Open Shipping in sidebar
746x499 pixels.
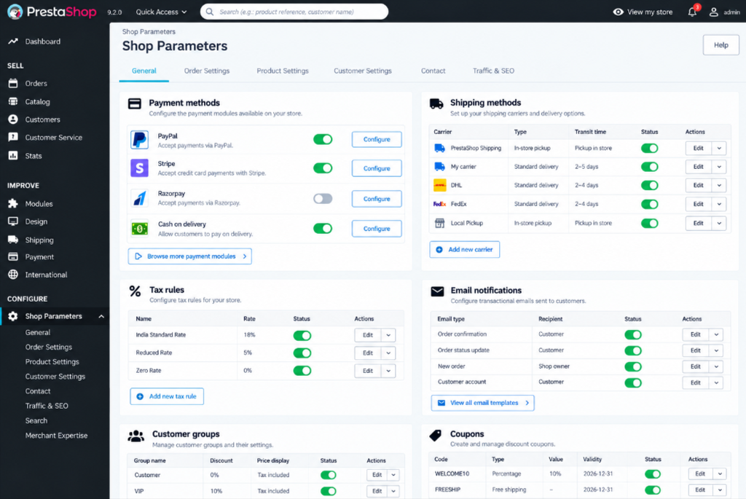pyautogui.click(x=39, y=240)
